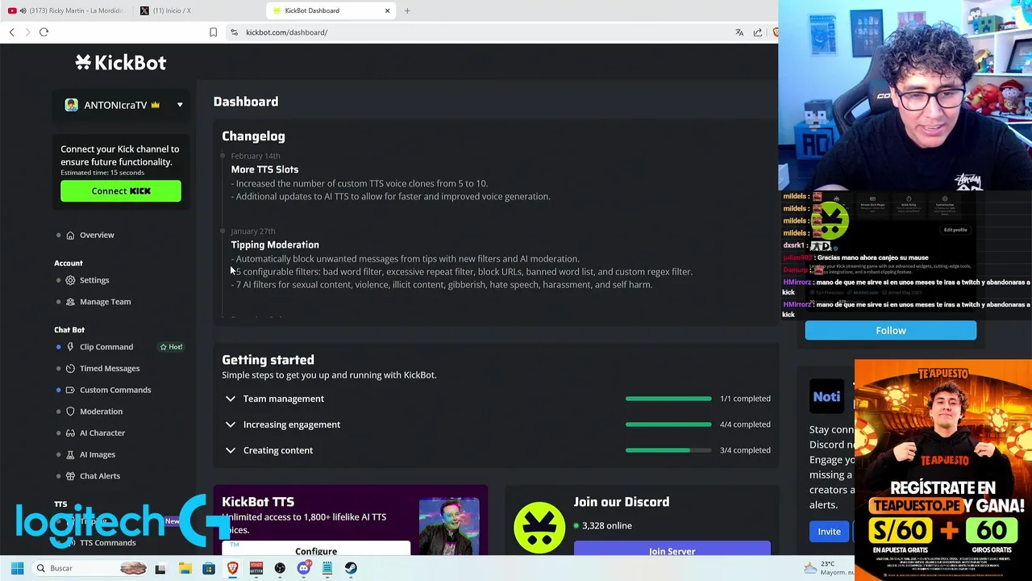Open the Clip Command page
1032x581 pixels.
106,347
